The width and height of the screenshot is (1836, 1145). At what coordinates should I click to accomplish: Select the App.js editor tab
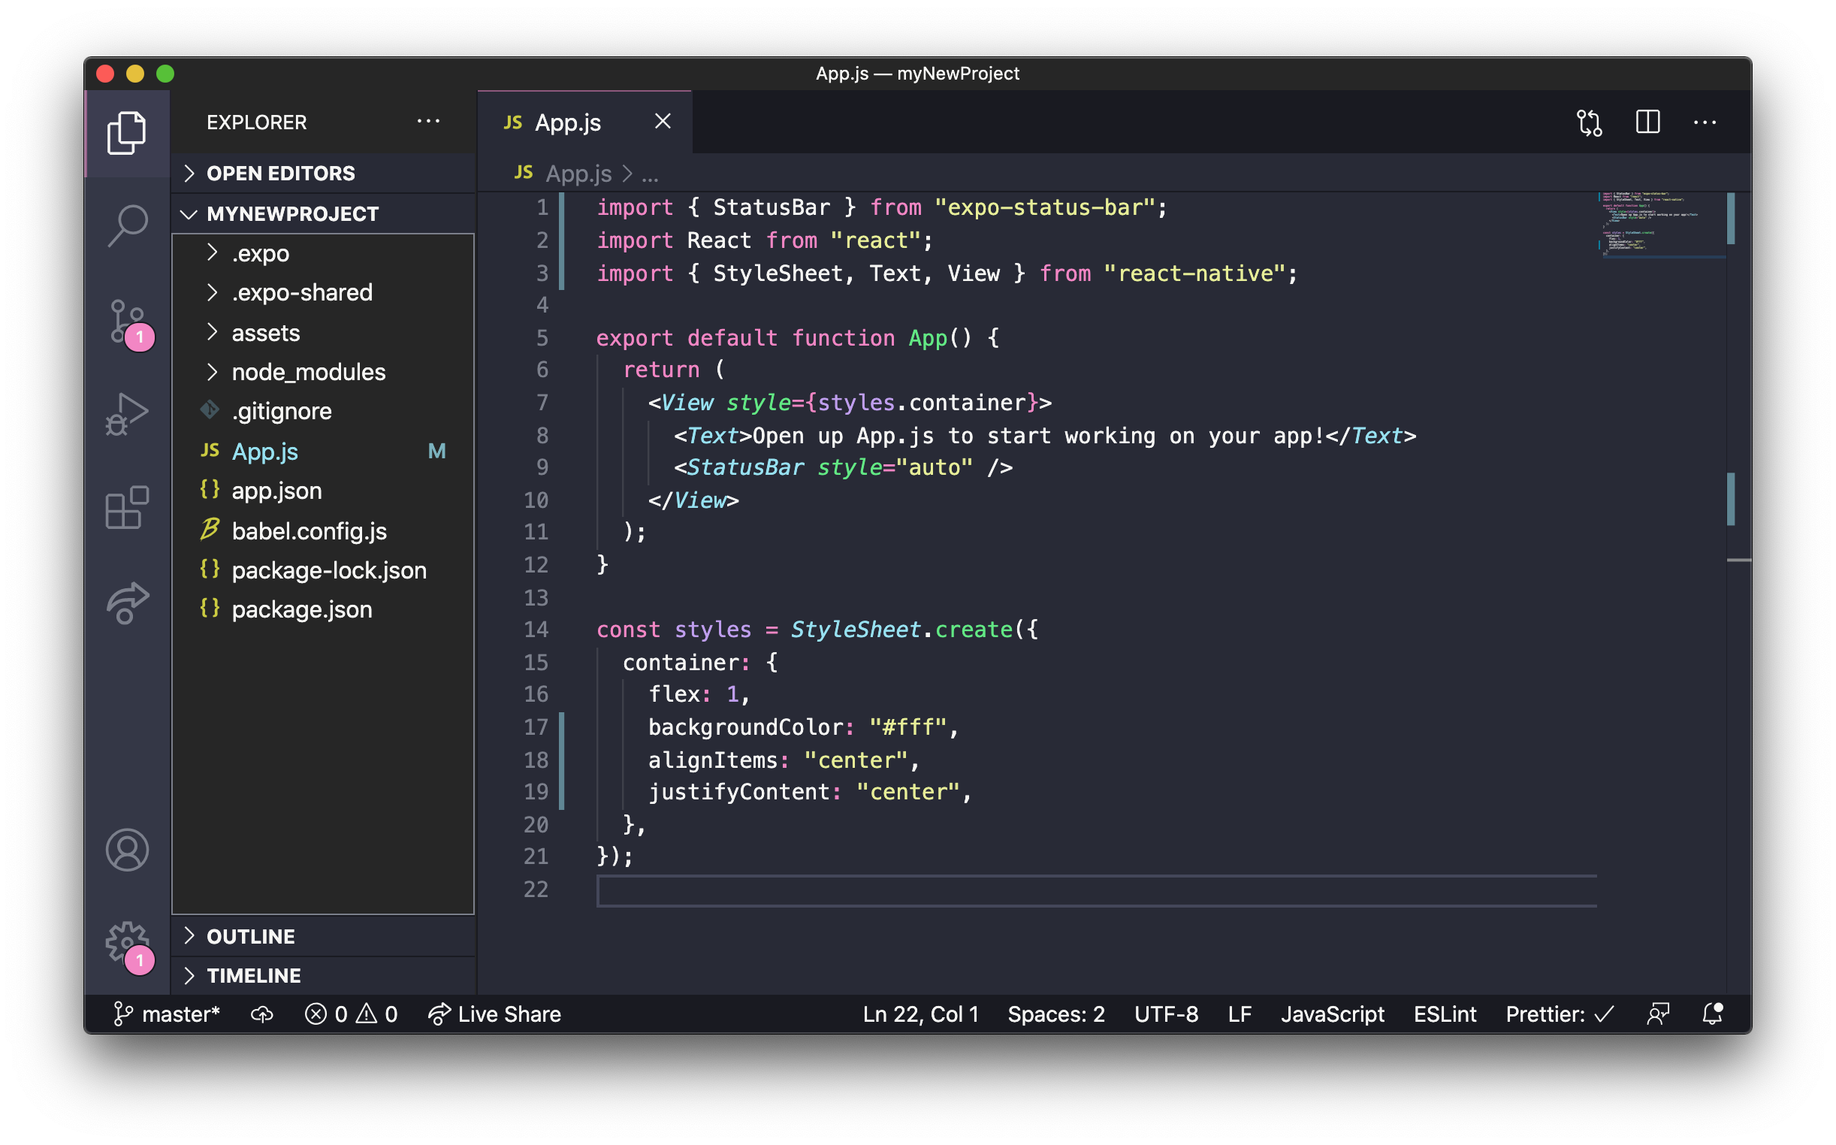coord(584,122)
